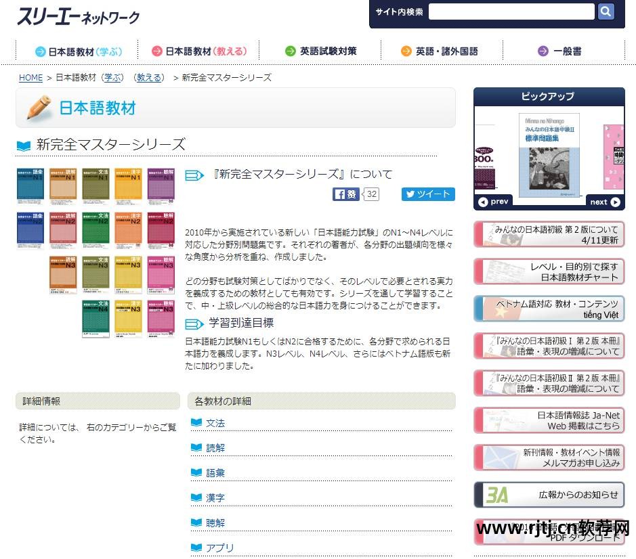Select the 漢字 N2 book cover
Image resolution: width=636 pixels, height=559 pixels.
[x=128, y=231]
